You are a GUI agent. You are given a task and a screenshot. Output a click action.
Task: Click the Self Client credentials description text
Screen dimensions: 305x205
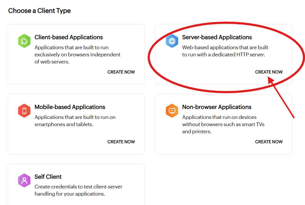(x=78, y=190)
